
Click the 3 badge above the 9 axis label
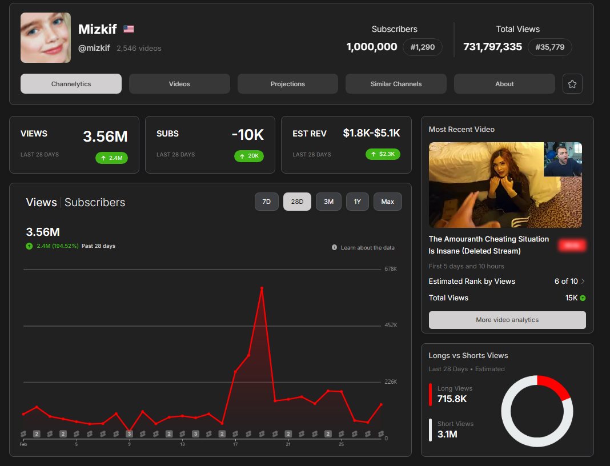point(129,433)
